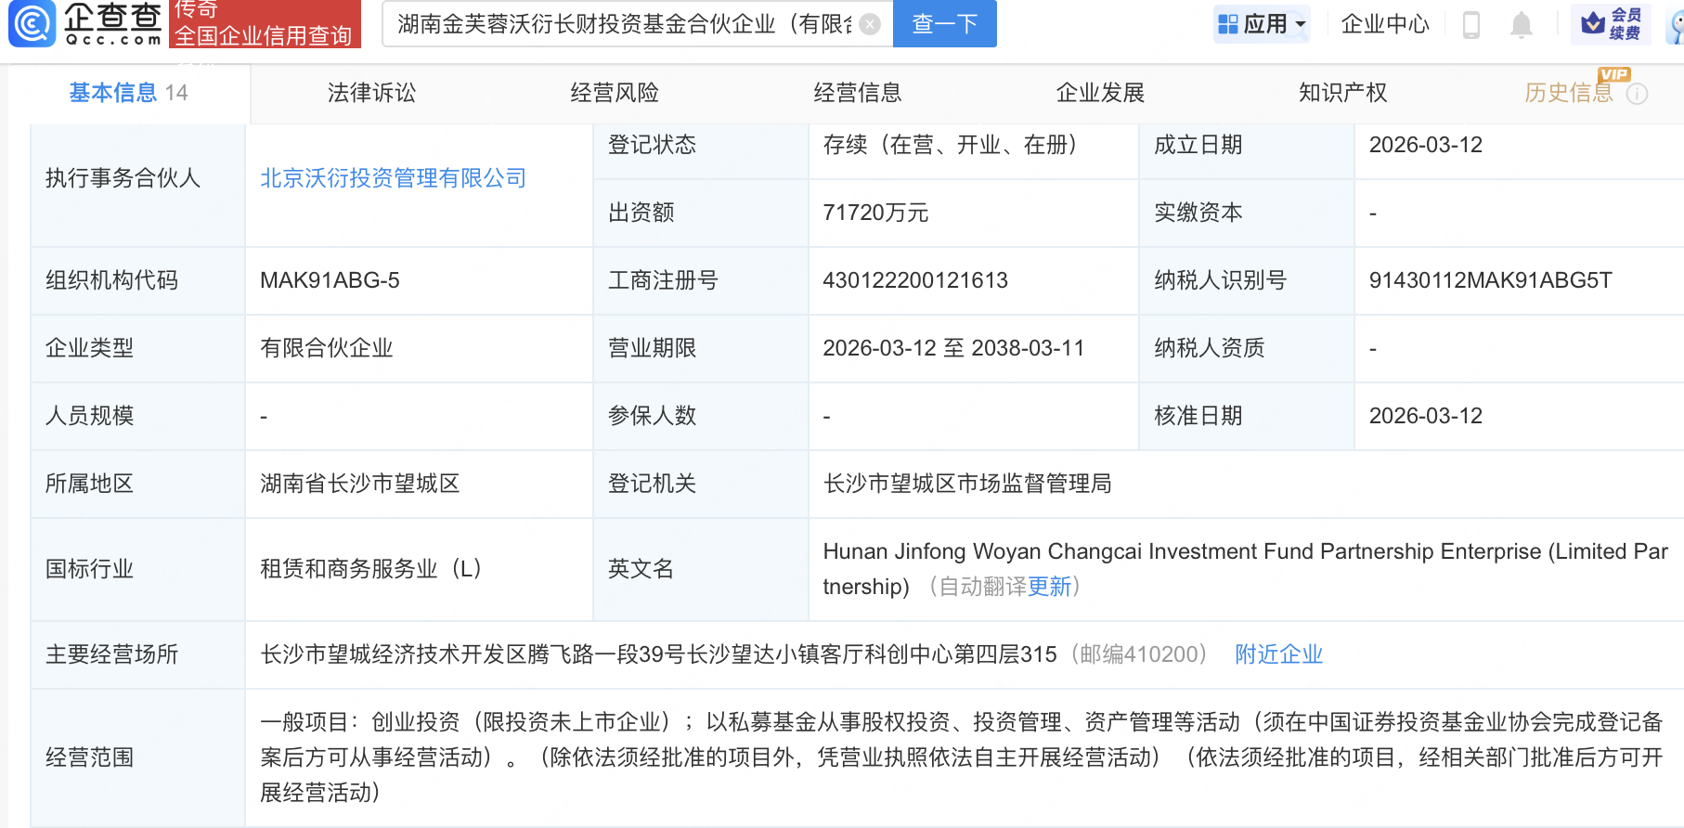The width and height of the screenshot is (1684, 828).
Task: Go to the 知识产权 tab
Action: [1342, 93]
